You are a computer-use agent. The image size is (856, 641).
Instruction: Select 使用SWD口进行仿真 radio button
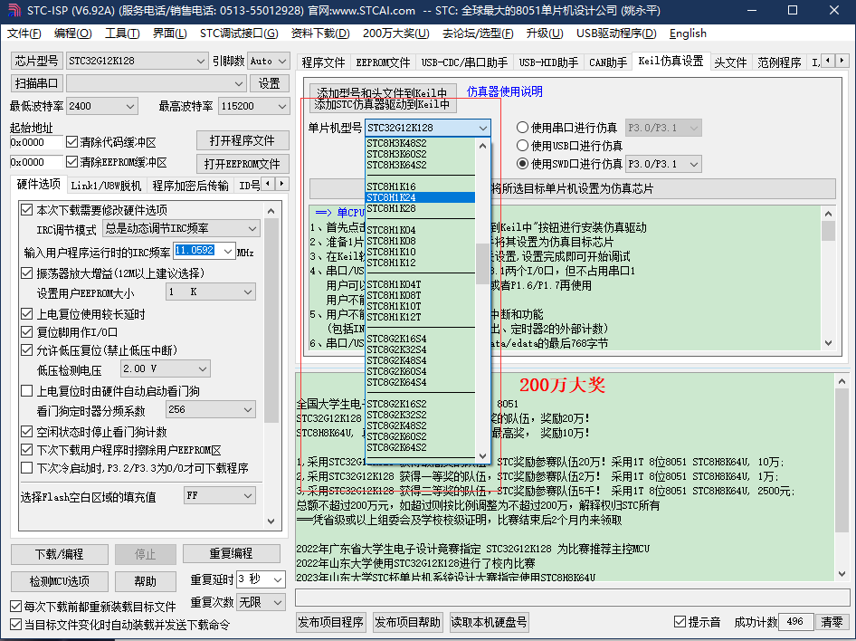pos(522,164)
